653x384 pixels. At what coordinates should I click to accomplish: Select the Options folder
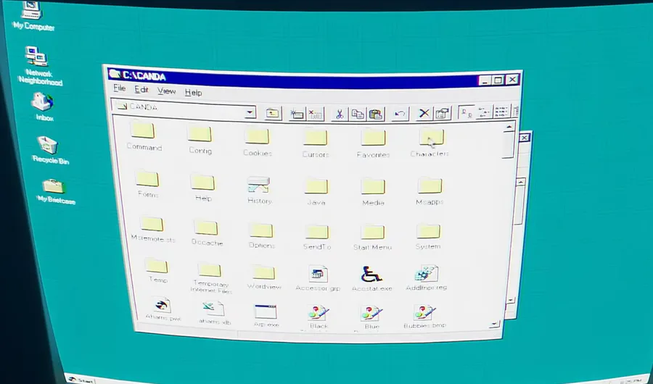[261, 235]
